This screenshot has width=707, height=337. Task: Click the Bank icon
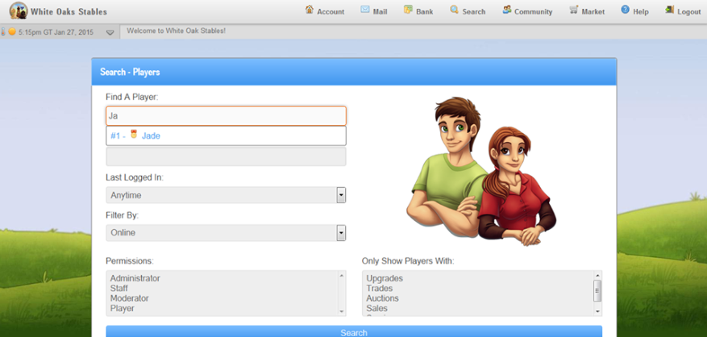(x=408, y=10)
